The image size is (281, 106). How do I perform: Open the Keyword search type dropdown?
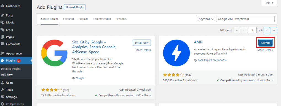tap(206, 19)
